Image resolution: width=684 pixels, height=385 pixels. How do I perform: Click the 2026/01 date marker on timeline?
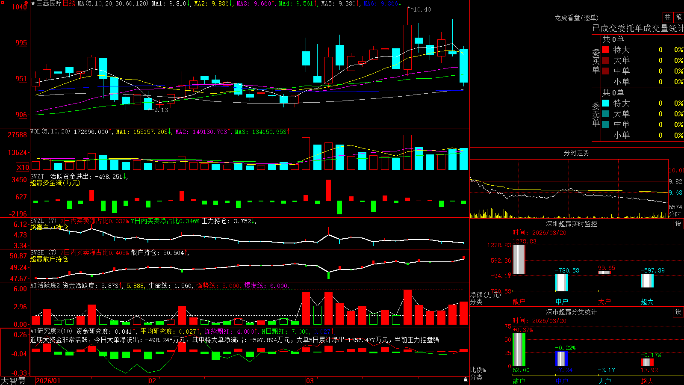tap(48, 381)
